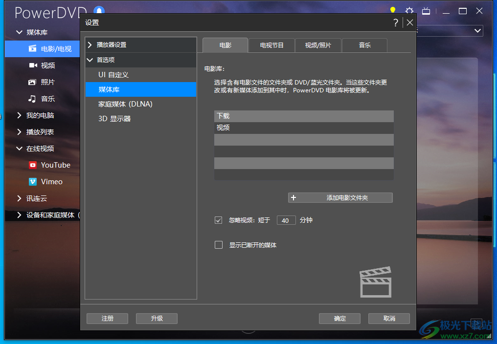Open 音乐 label in sidebar
497x344 pixels.
pyautogui.click(x=48, y=99)
